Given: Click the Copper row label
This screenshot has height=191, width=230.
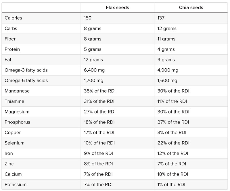Looking at the screenshot, I should click(13, 132).
